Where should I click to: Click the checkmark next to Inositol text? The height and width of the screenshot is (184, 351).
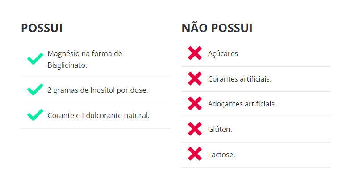coord(35,90)
